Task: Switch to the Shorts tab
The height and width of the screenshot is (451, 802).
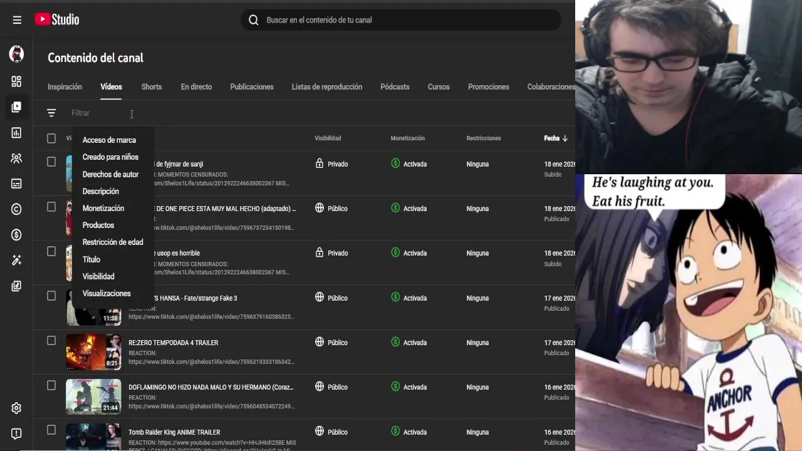Action: tap(152, 87)
